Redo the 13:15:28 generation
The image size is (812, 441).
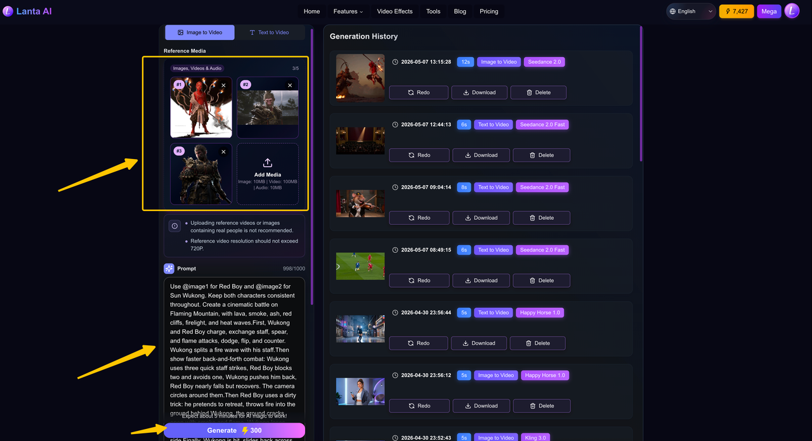pyautogui.click(x=419, y=93)
